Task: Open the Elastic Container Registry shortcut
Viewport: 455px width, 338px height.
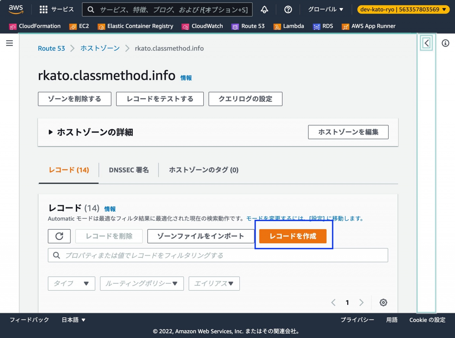Action: coord(135,26)
